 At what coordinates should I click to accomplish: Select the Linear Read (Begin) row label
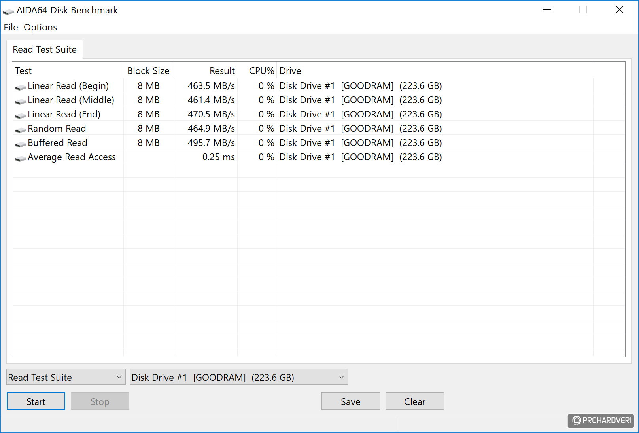(68, 86)
